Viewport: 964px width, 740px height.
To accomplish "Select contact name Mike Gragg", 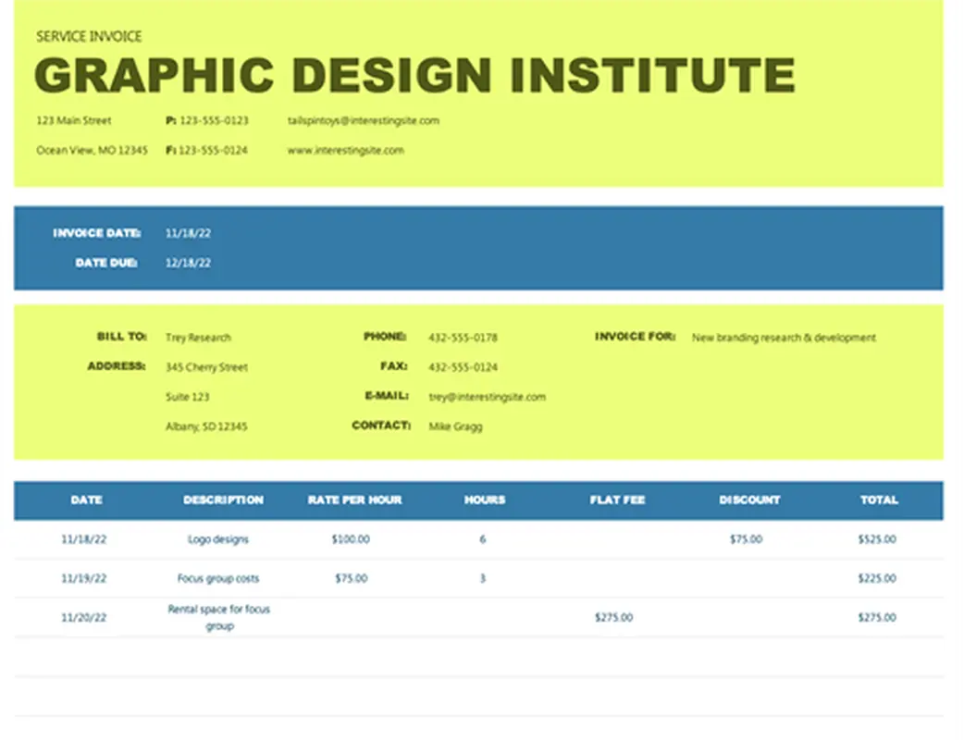I will tap(455, 425).
